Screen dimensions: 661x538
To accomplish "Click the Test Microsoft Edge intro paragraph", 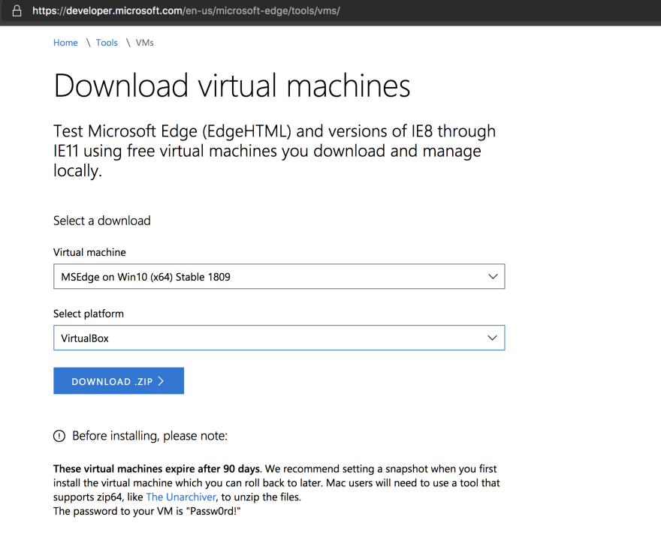I will tap(274, 151).
